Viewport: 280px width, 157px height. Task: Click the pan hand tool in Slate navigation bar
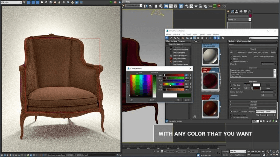click(x=261, y=121)
